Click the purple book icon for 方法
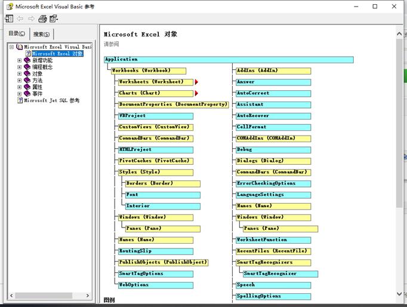This screenshot has width=407, height=307. point(27,80)
